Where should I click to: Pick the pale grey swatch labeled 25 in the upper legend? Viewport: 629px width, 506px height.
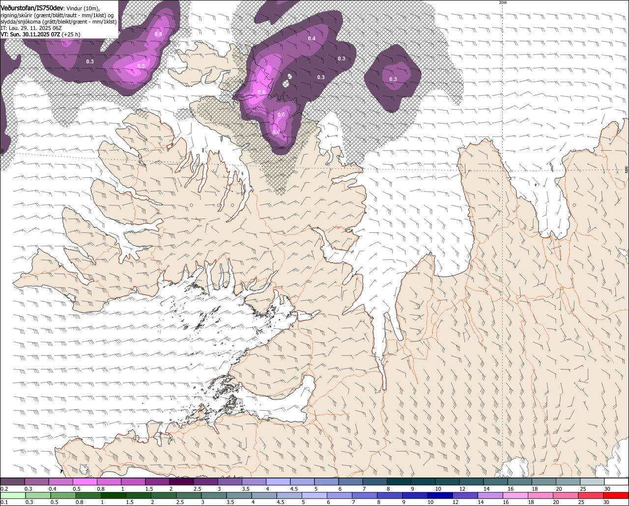(x=592, y=482)
